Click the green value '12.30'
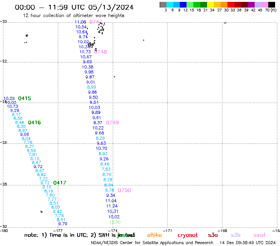 115,222
